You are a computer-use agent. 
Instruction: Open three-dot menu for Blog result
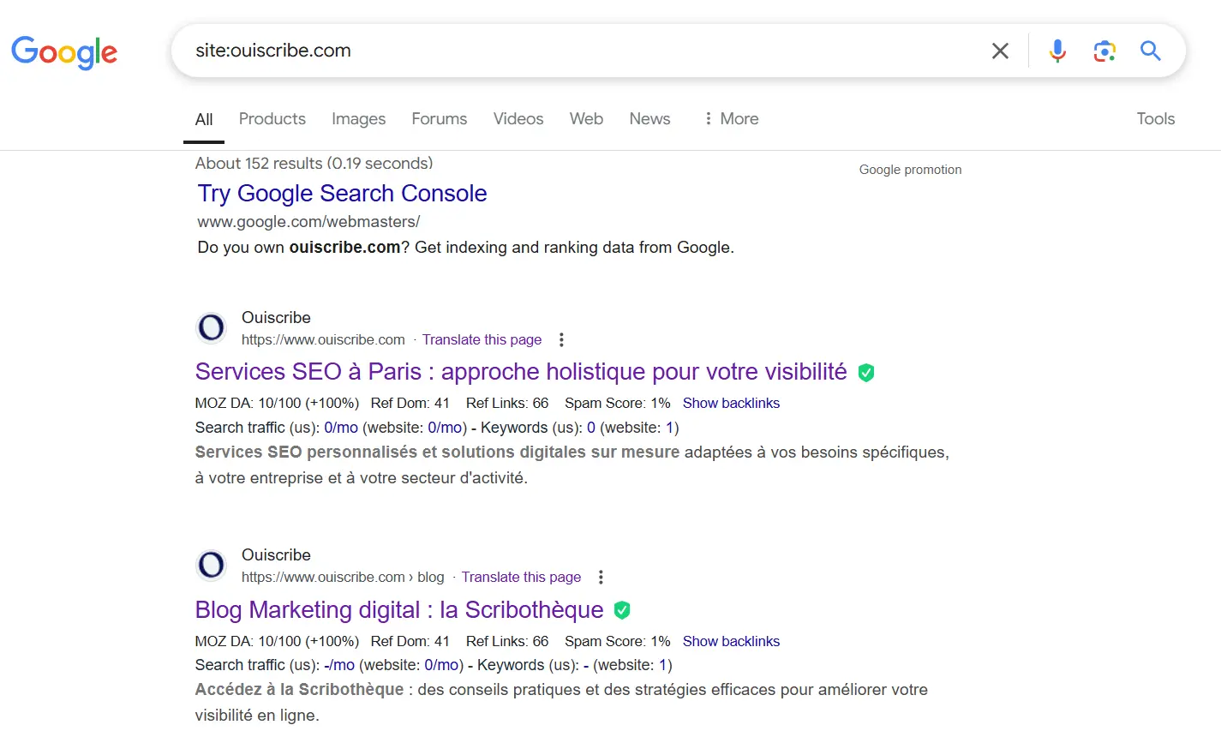pyautogui.click(x=601, y=578)
